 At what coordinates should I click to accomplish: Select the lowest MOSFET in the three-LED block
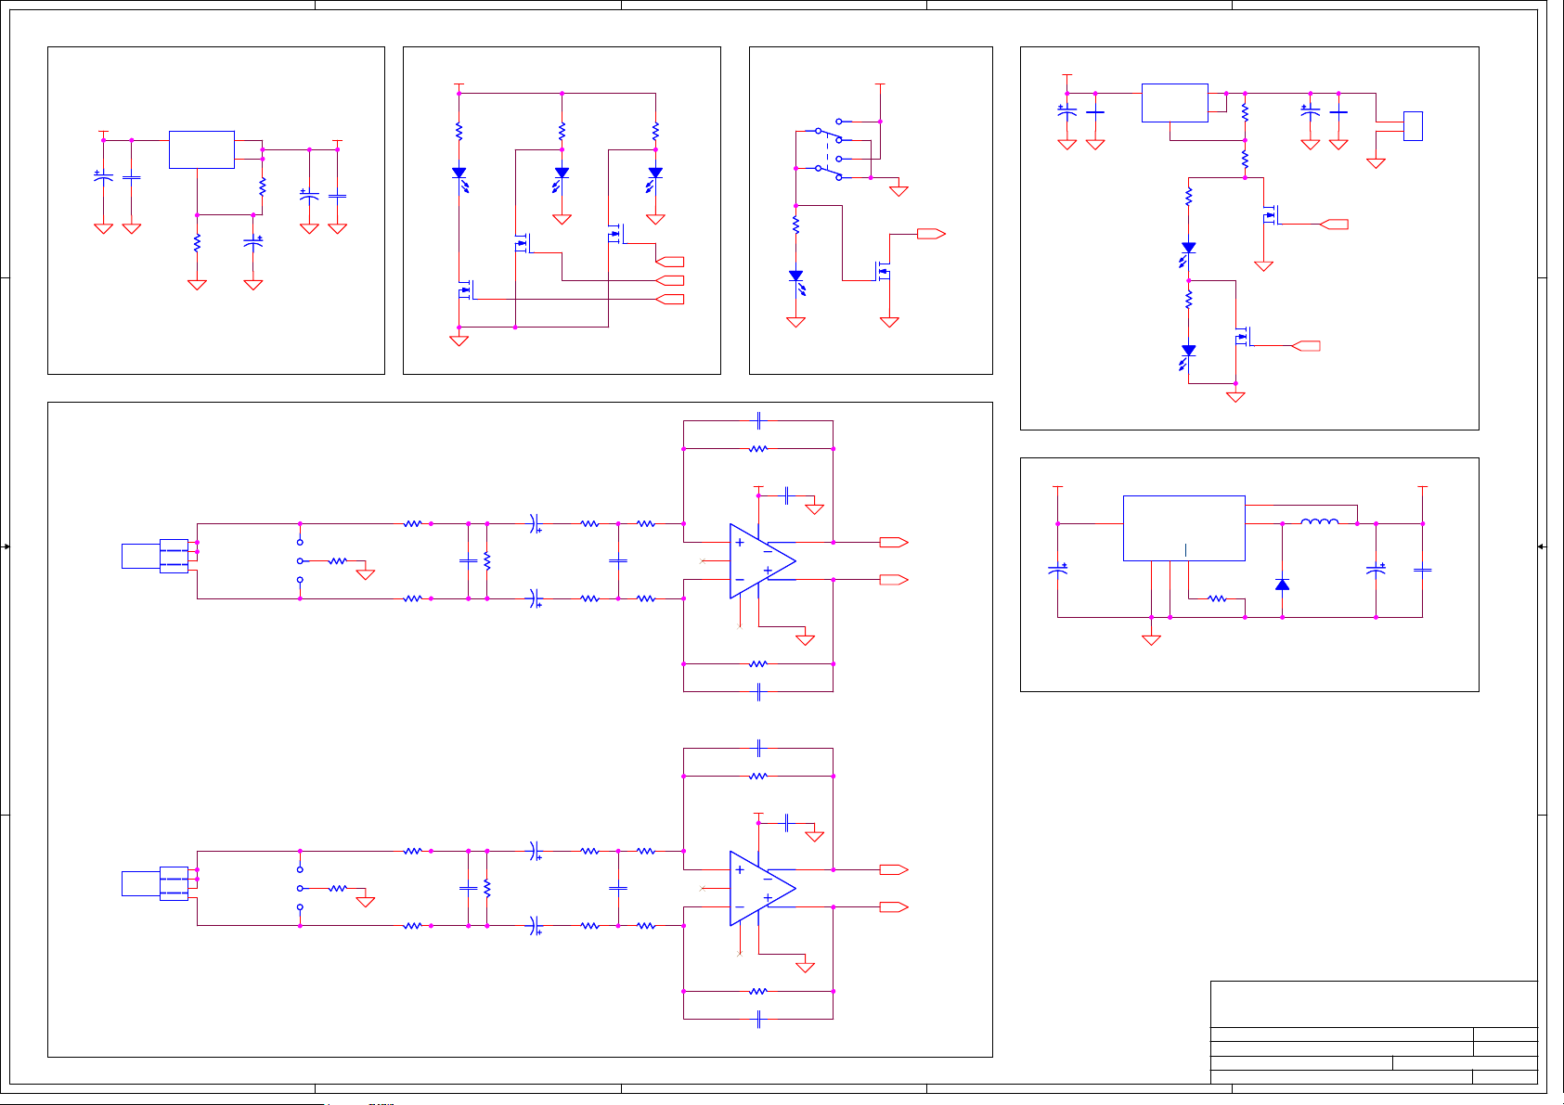tap(465, 290)
